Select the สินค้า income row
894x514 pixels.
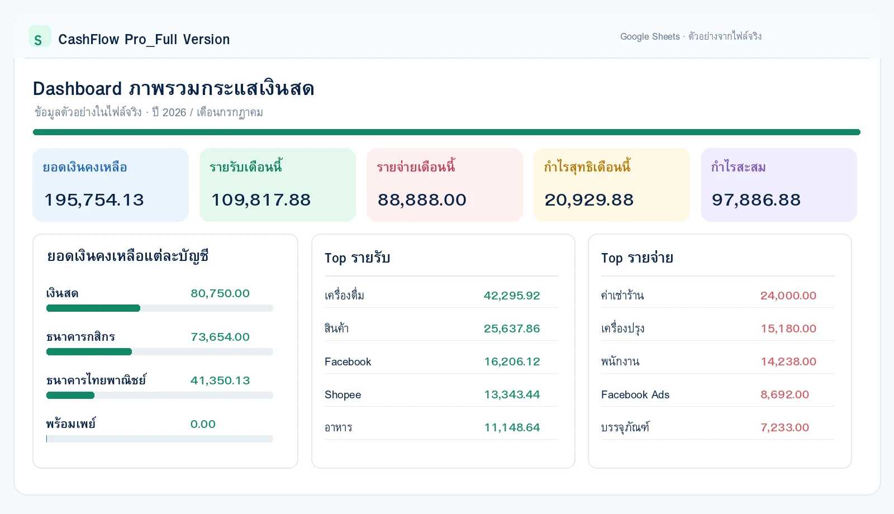(441, 329)
